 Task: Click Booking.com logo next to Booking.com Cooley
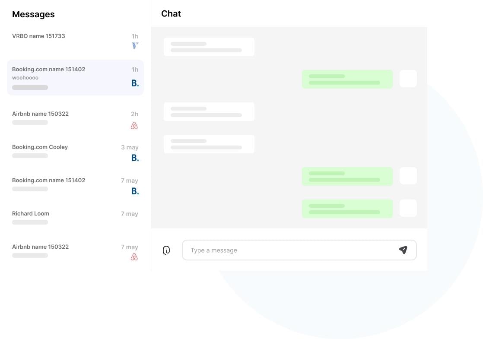tap(135, 158)
